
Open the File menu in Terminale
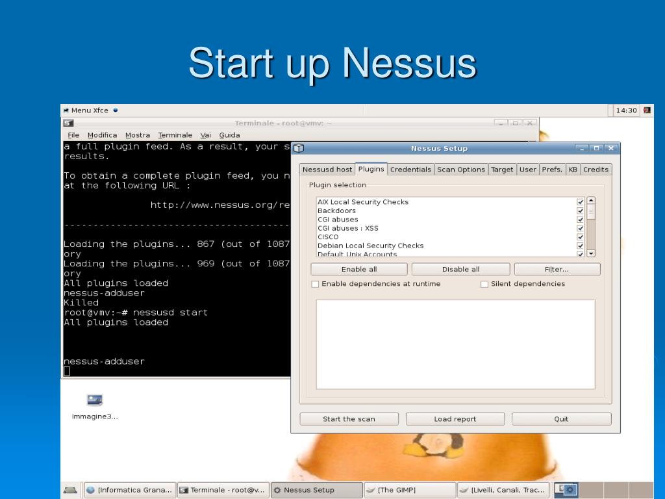pyautogui.click(x=73, y=135)
